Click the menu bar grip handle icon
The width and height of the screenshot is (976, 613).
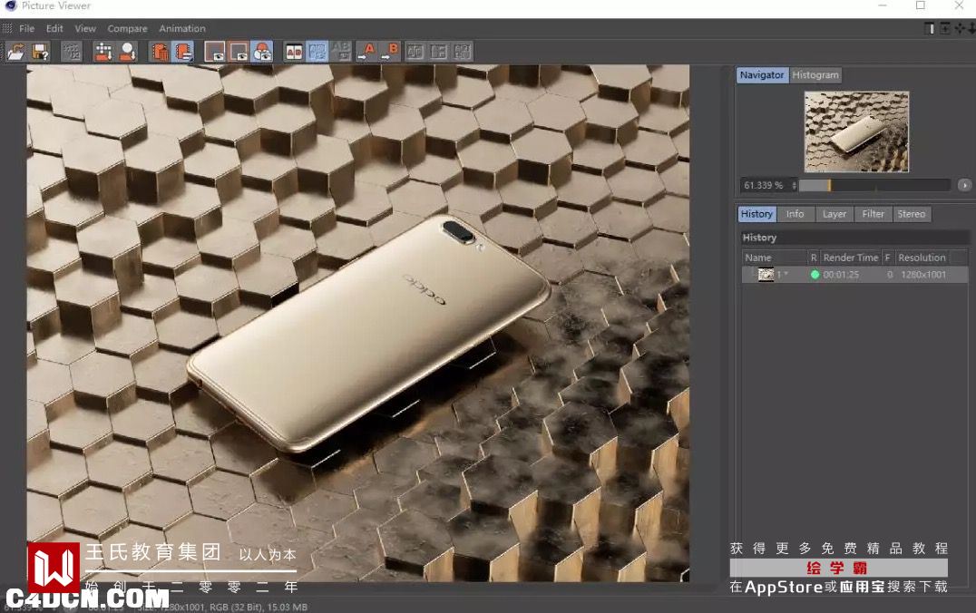[7, 28]
